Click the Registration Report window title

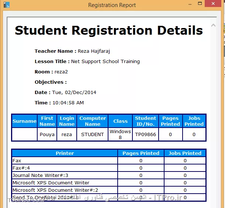point(112,5)
